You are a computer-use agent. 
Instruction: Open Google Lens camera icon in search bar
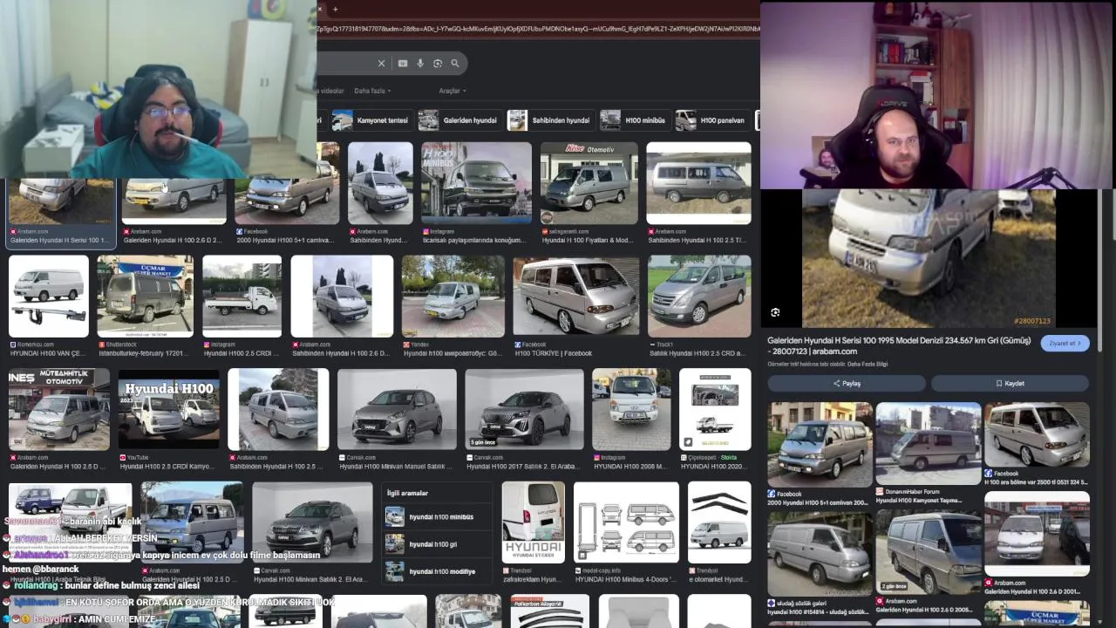pyautogui.click(x=438, y=63)
